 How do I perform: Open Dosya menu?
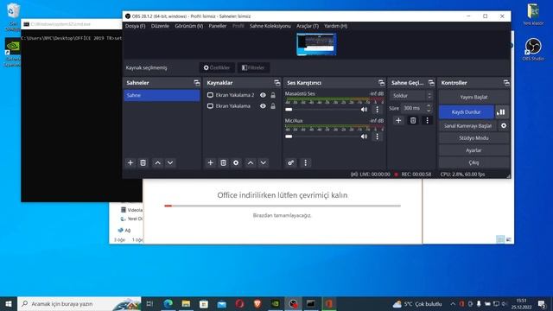pyautogui.click(x=135, y=26)
